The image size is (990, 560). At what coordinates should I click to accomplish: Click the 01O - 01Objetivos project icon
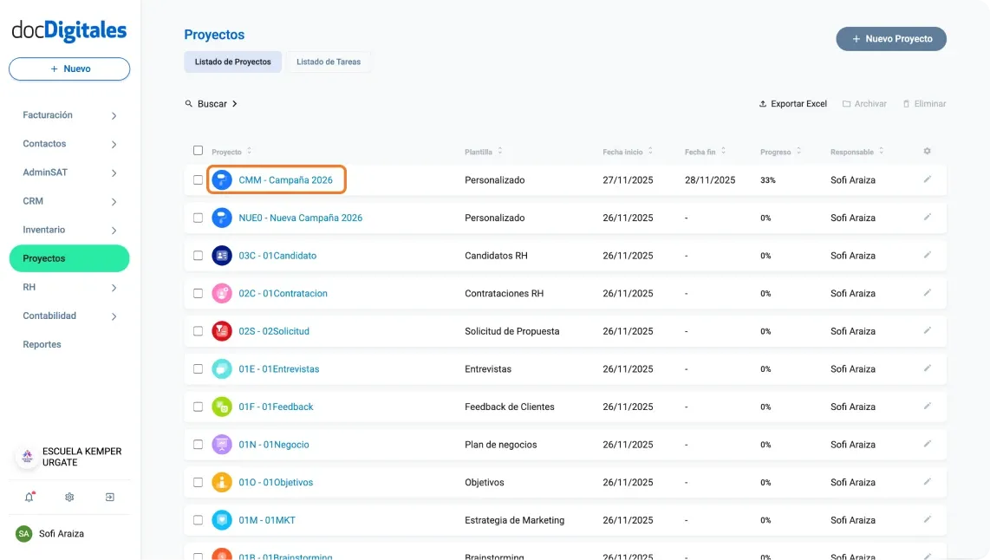click(222, 482)
